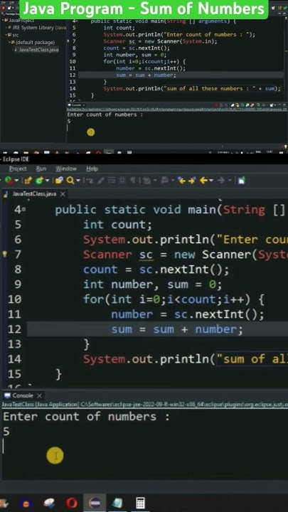Viewport: 288px width, 512px height.
Task: Open the New Java Class dropdown arrow
Action: [48, 181]
